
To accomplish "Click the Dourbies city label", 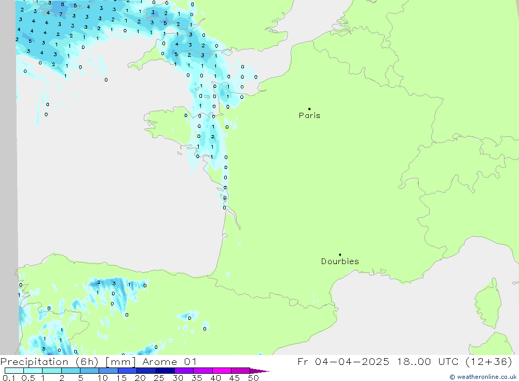I will (x=340, y=261).
